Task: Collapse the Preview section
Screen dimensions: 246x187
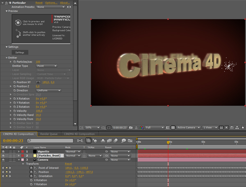Action: [7, 11]
